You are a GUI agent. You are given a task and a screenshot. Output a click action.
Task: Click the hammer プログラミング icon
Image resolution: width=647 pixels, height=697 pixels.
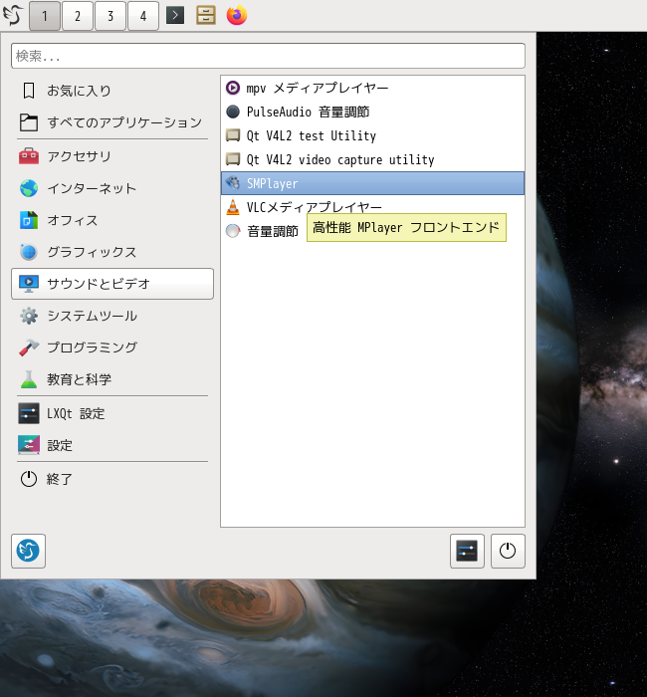(29, 348)
